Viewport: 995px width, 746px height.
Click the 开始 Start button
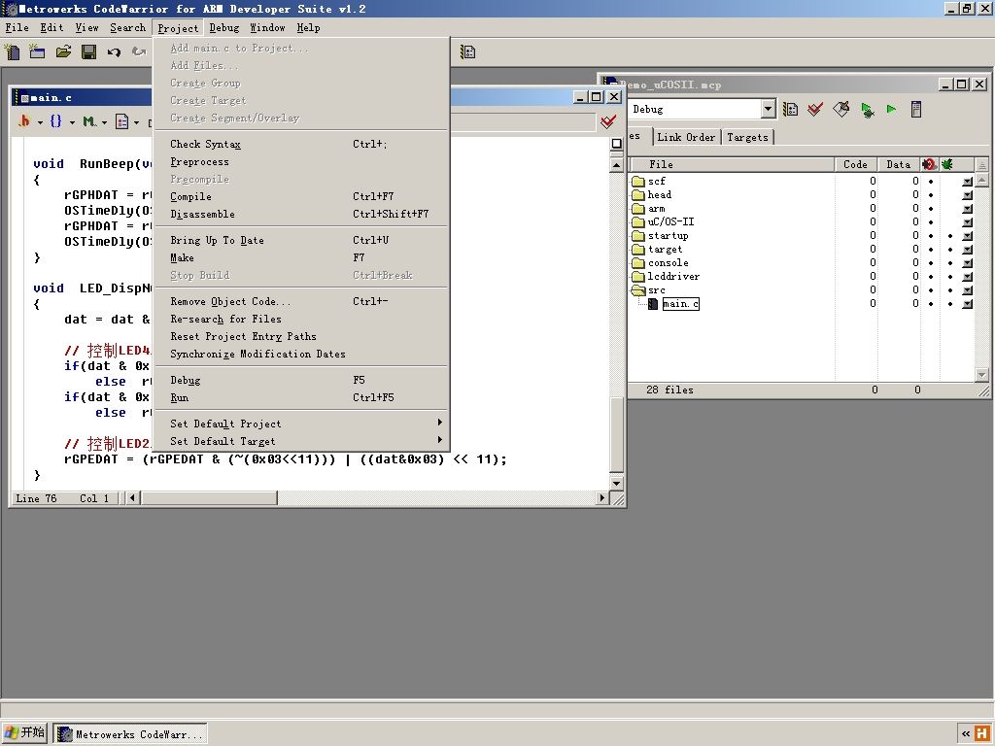tap(24, 732)
